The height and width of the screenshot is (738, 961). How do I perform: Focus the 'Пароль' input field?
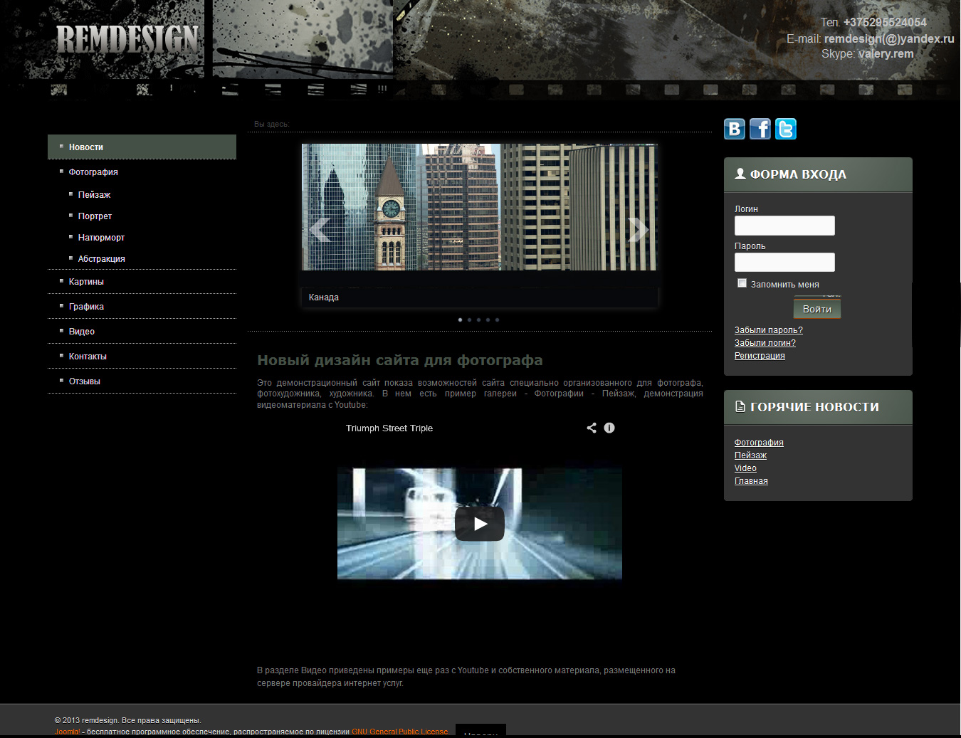(784, 263)
